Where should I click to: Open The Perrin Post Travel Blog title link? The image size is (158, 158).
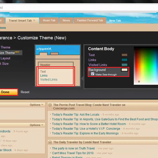(89, 107)
